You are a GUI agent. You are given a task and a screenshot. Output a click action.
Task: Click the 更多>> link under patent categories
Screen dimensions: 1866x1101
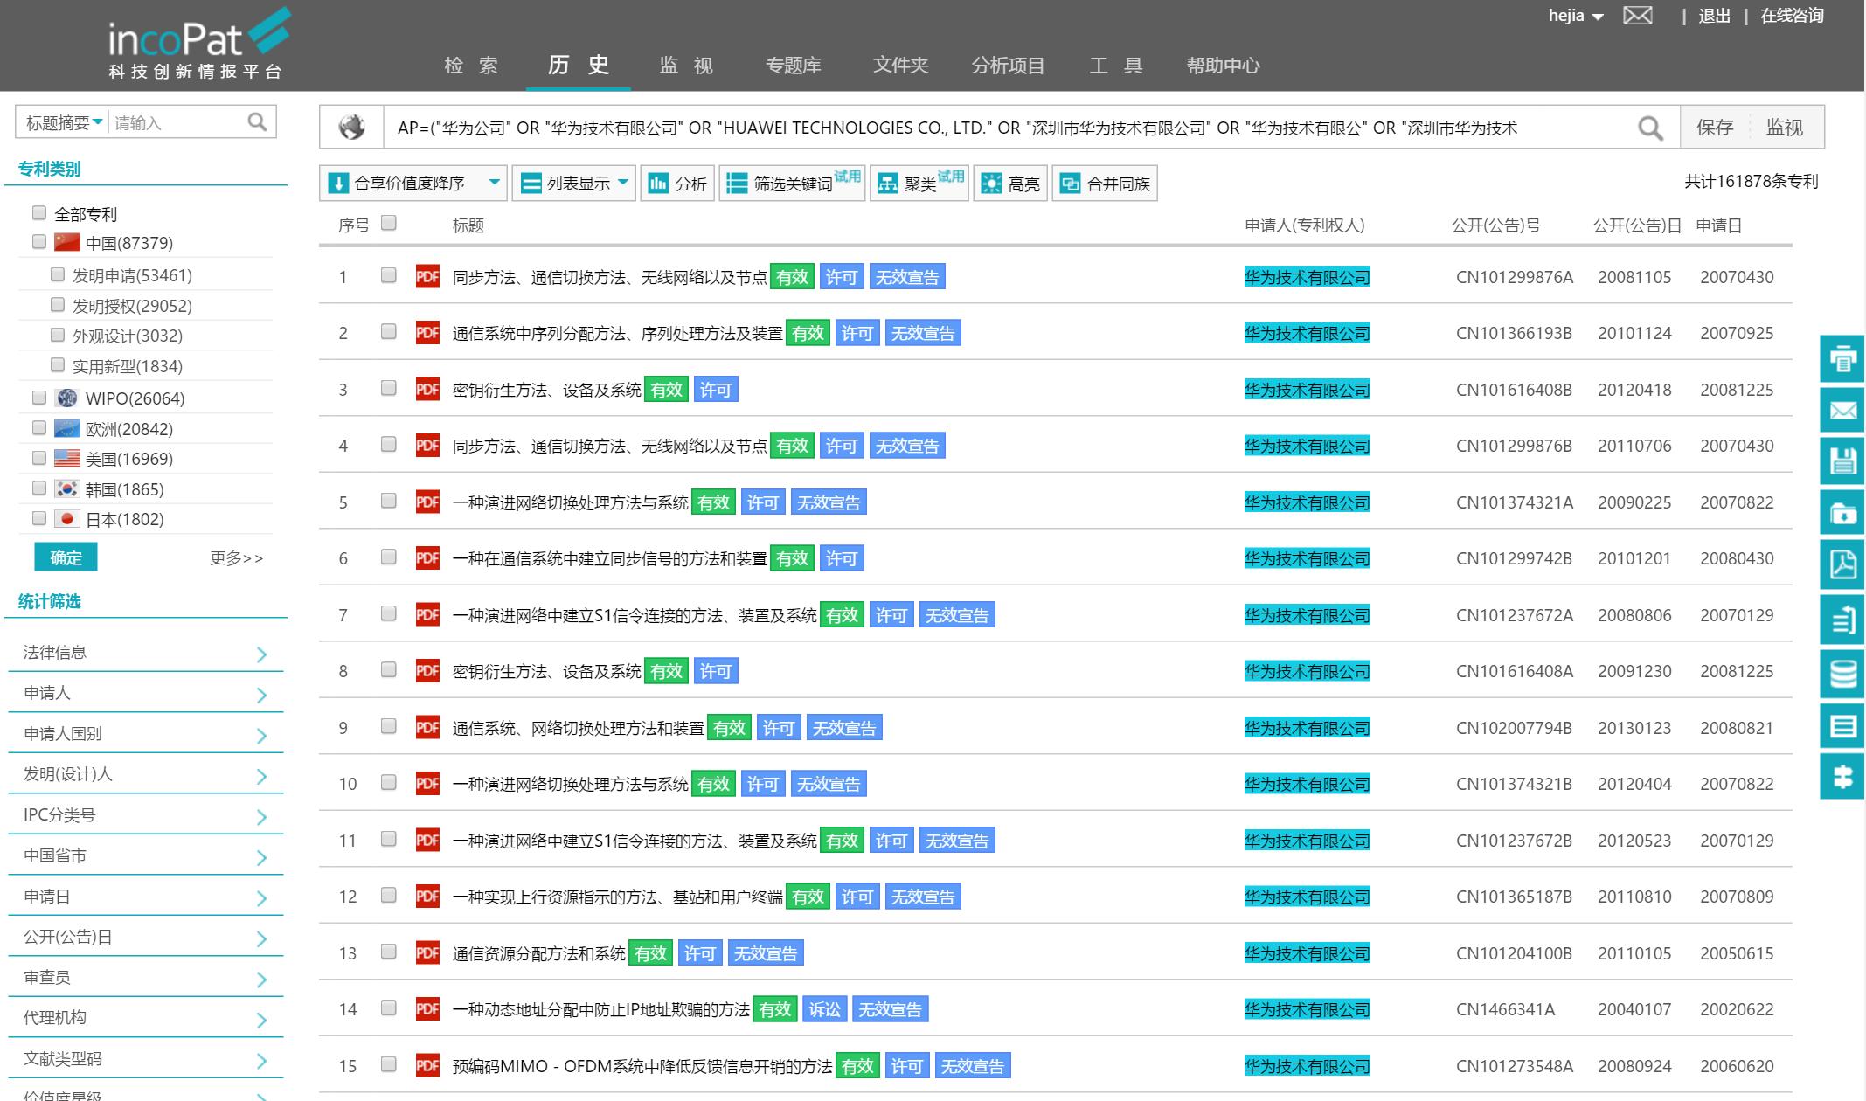pyautogui.click(x=236, y=558)
